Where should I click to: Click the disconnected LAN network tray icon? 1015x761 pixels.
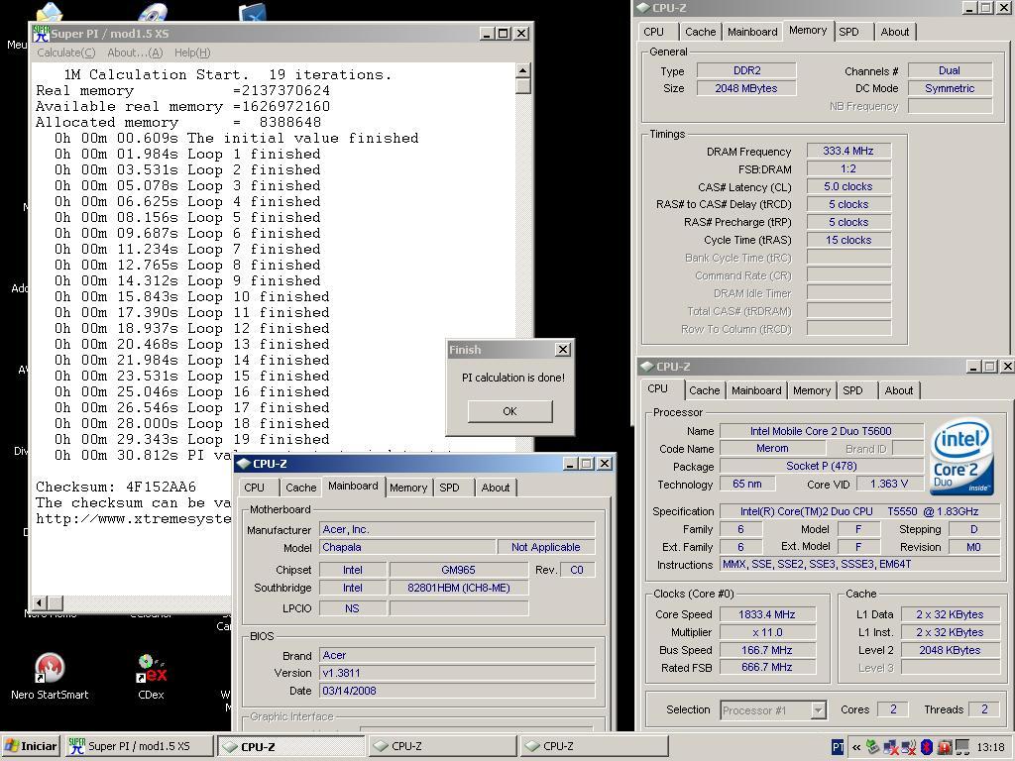click(891, 747)
